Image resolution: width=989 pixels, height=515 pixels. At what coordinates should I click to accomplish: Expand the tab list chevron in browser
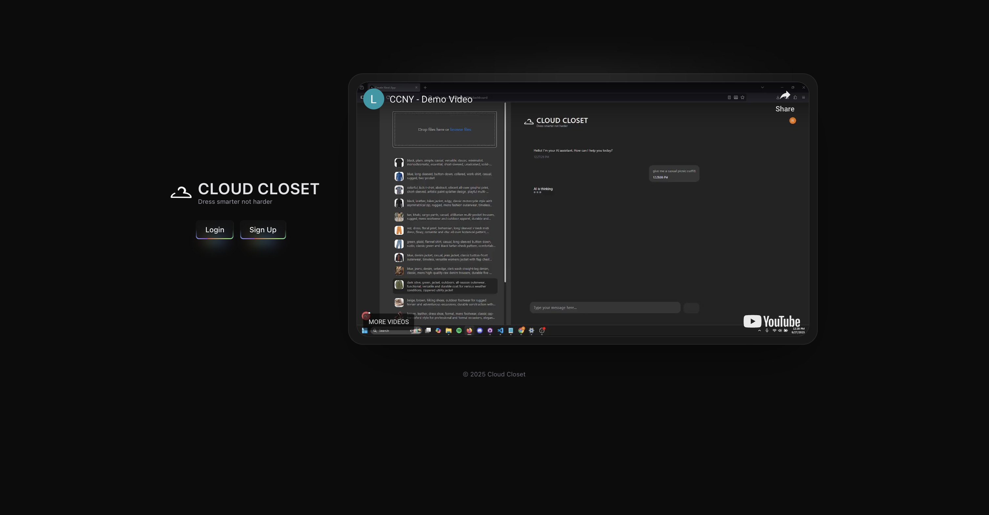coord(763,87)
